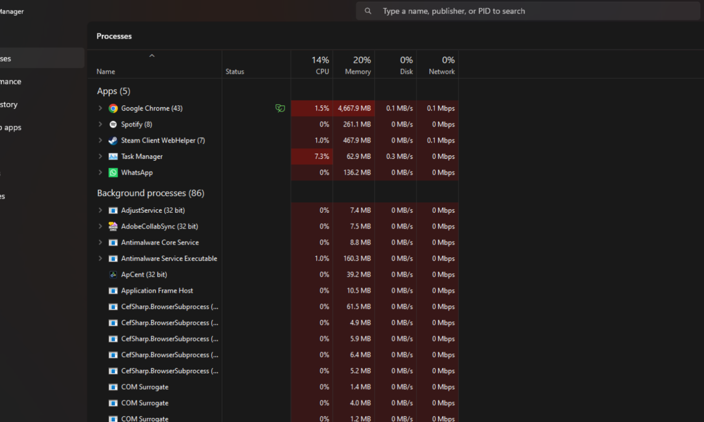The height and width of the screenshot is (422, 704).
Task: Click the AdobeCollabSync process icon
Action: click(113, 226)
